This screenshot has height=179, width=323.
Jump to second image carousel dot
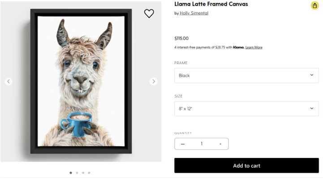tap(77, 173)
